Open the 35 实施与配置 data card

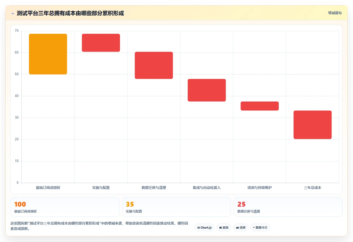coord(176,207)
